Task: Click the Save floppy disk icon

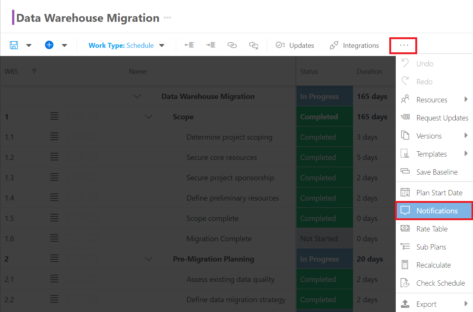Action: coord(14,45)
